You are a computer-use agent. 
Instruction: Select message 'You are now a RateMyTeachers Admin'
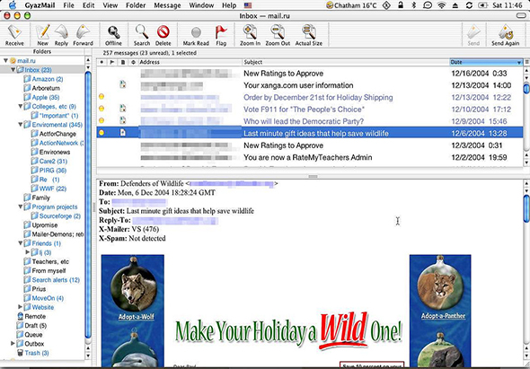pos(309,157)
